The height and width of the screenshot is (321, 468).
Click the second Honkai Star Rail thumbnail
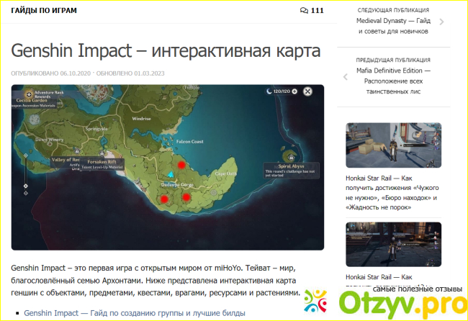pyautogui.click(x=393, y=245)
